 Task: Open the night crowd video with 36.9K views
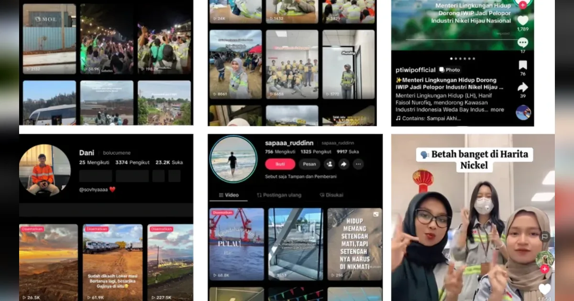107,39
